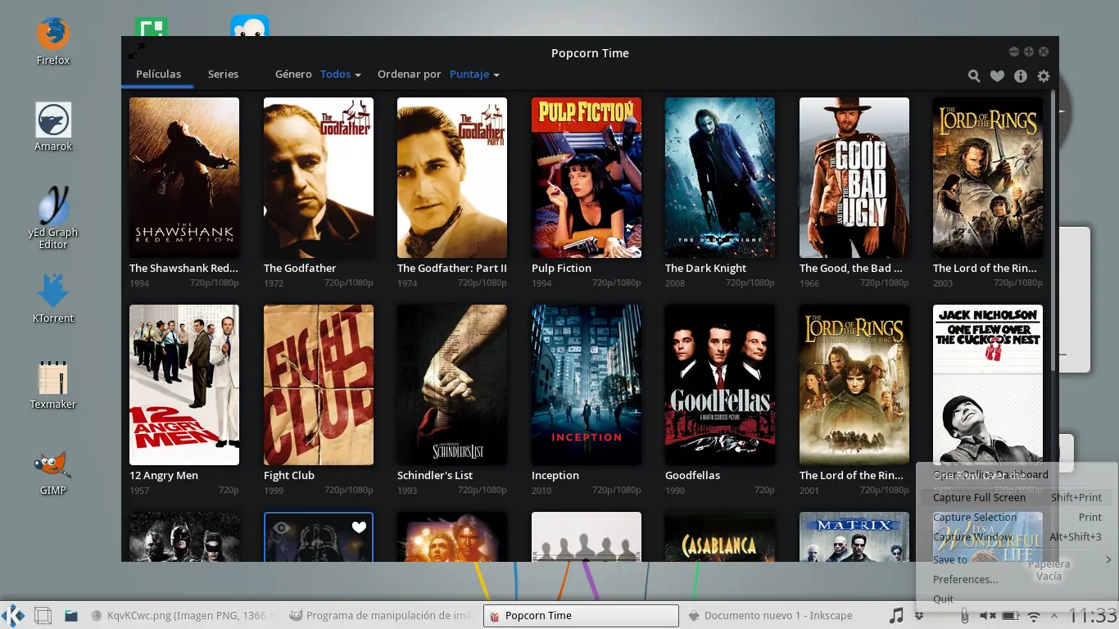Click the "Schindler's List" title
Viewport: 1119px width, 629px height.
coord(435,475)
